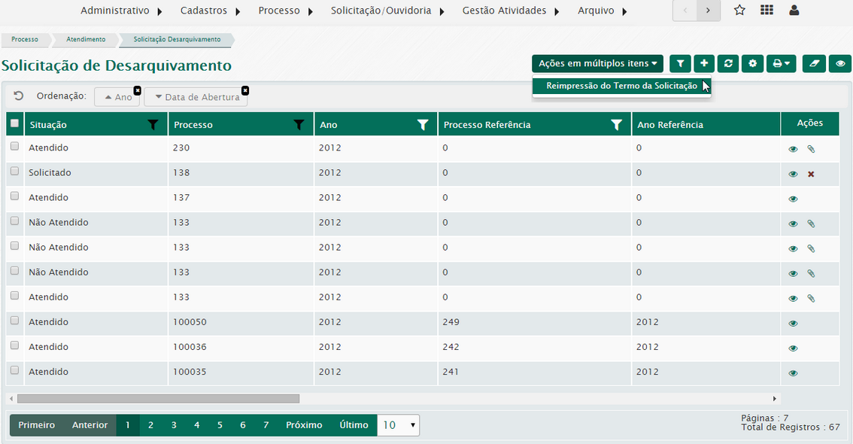Go to Próximo page
853x444 pixels.
coord(304,425)
